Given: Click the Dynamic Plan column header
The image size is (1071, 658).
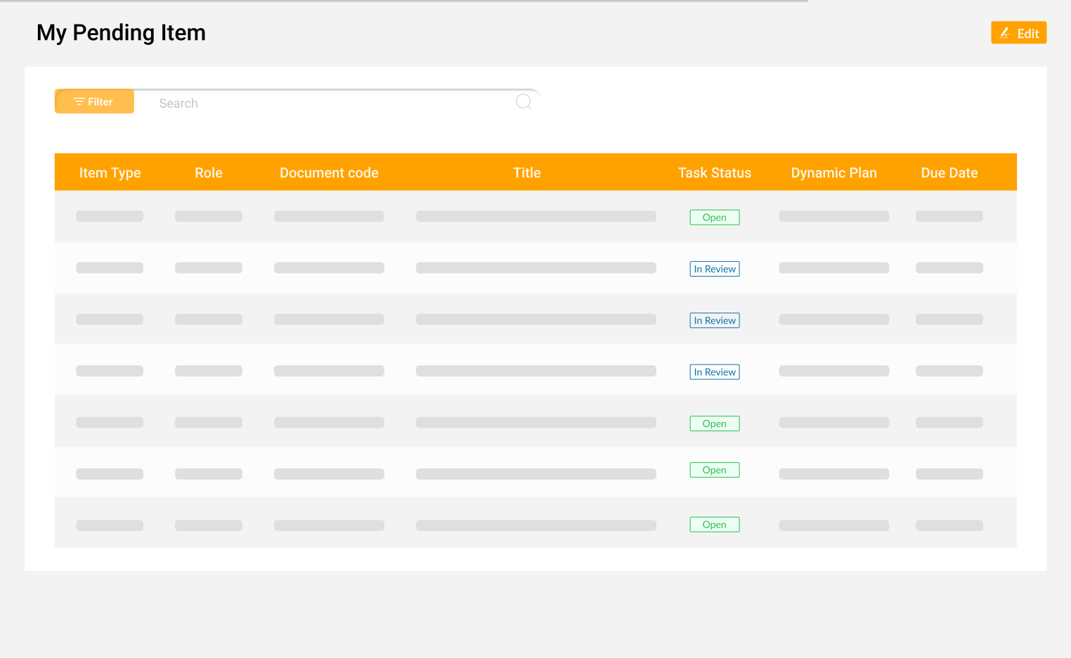Looking at the screenshot, I should (833, 173).
